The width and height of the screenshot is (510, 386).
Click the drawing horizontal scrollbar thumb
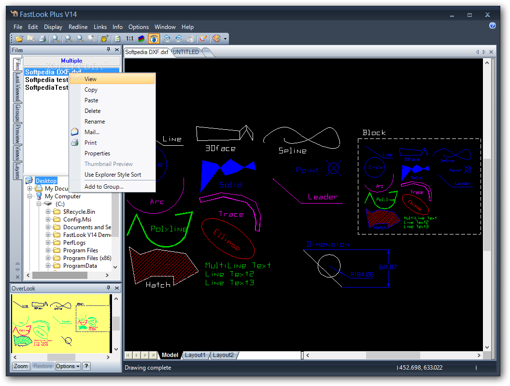tap(393, 356)
